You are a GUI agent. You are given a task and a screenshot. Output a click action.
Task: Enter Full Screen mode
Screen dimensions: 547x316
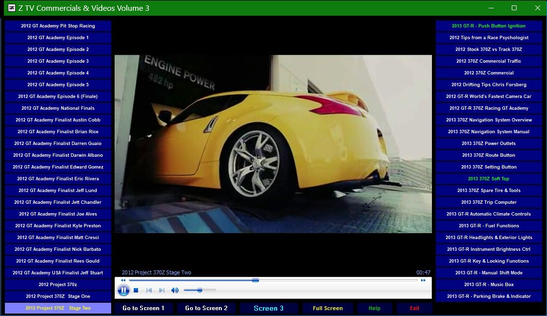coord(328,308)
